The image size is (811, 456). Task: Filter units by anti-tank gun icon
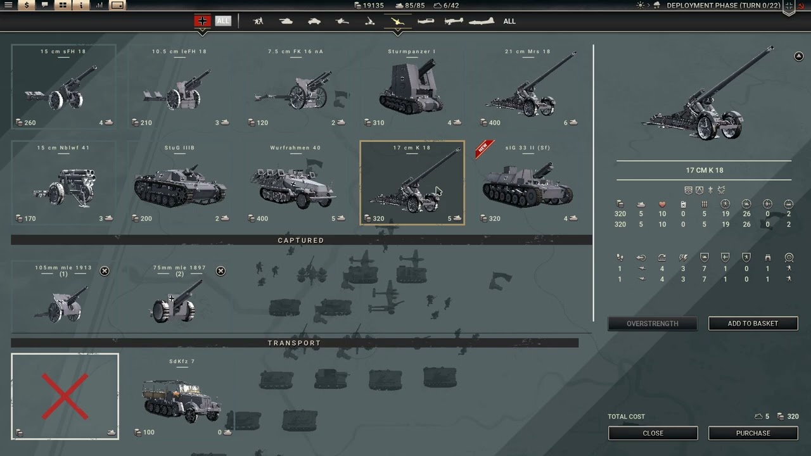[342, 21]
